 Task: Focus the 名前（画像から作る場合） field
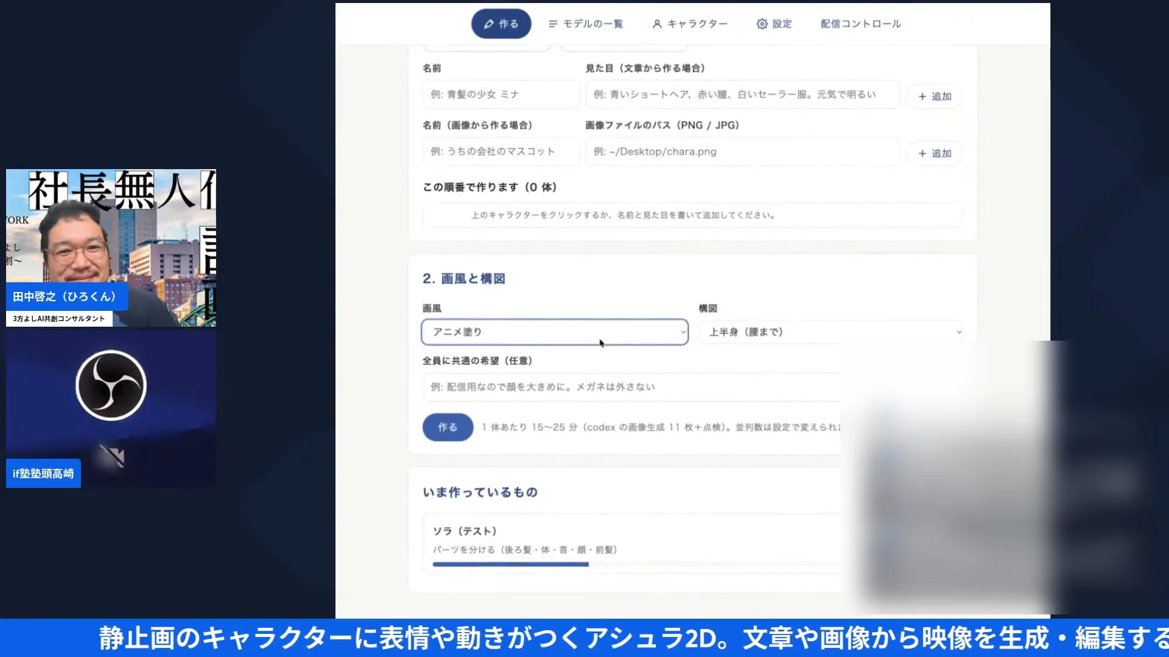(x=500, y=151)
